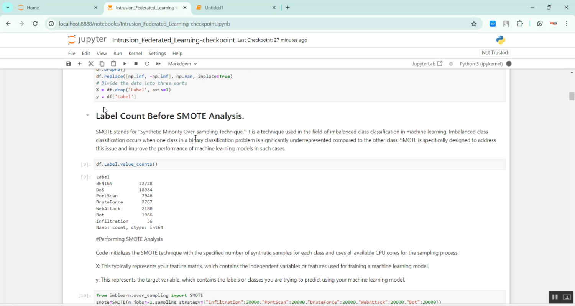
Task: Click the blue infinity extension icon
Action: point(493,24)
